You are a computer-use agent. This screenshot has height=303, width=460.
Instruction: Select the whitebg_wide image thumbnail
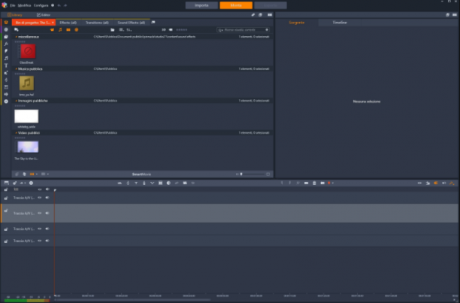pos(26,116)
